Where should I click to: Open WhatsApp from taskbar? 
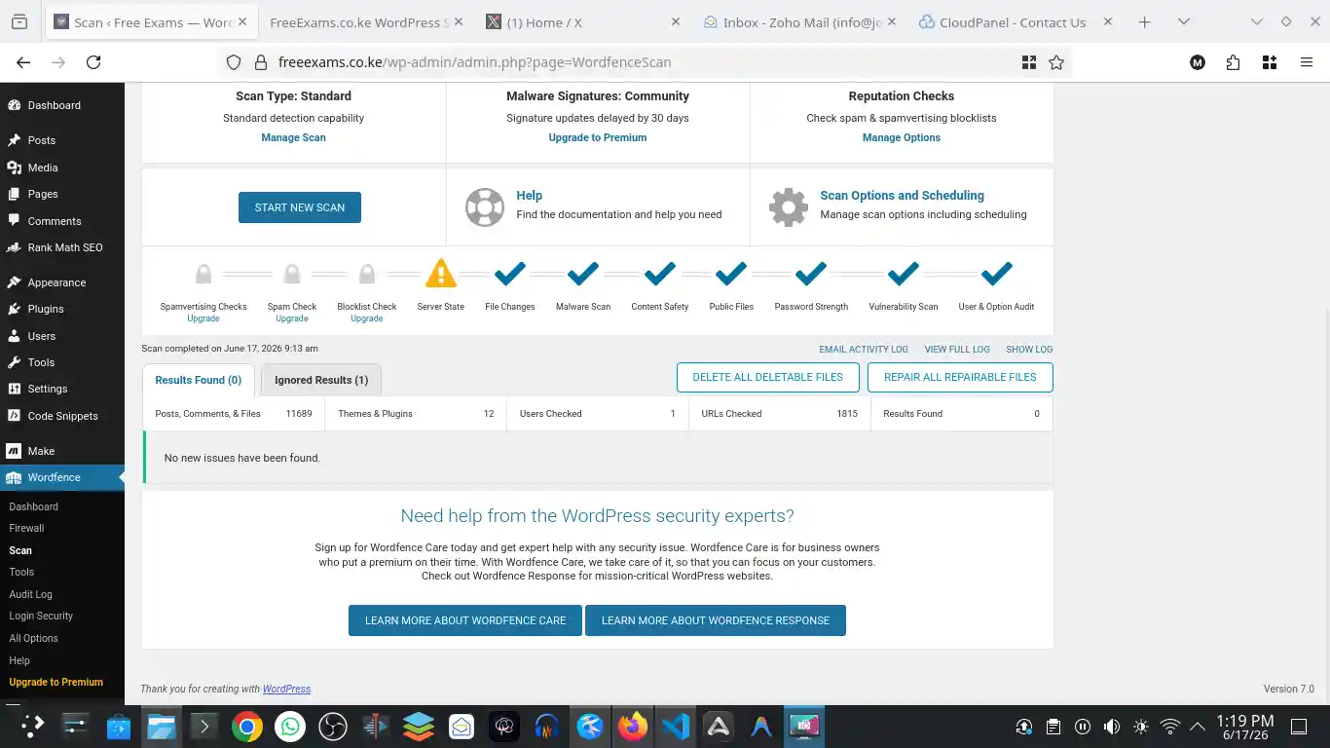[x=290, y=727]
